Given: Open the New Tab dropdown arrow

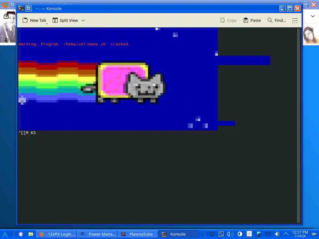Looking at the screenshot, I should pyautogui.click(x=47, y=24).
